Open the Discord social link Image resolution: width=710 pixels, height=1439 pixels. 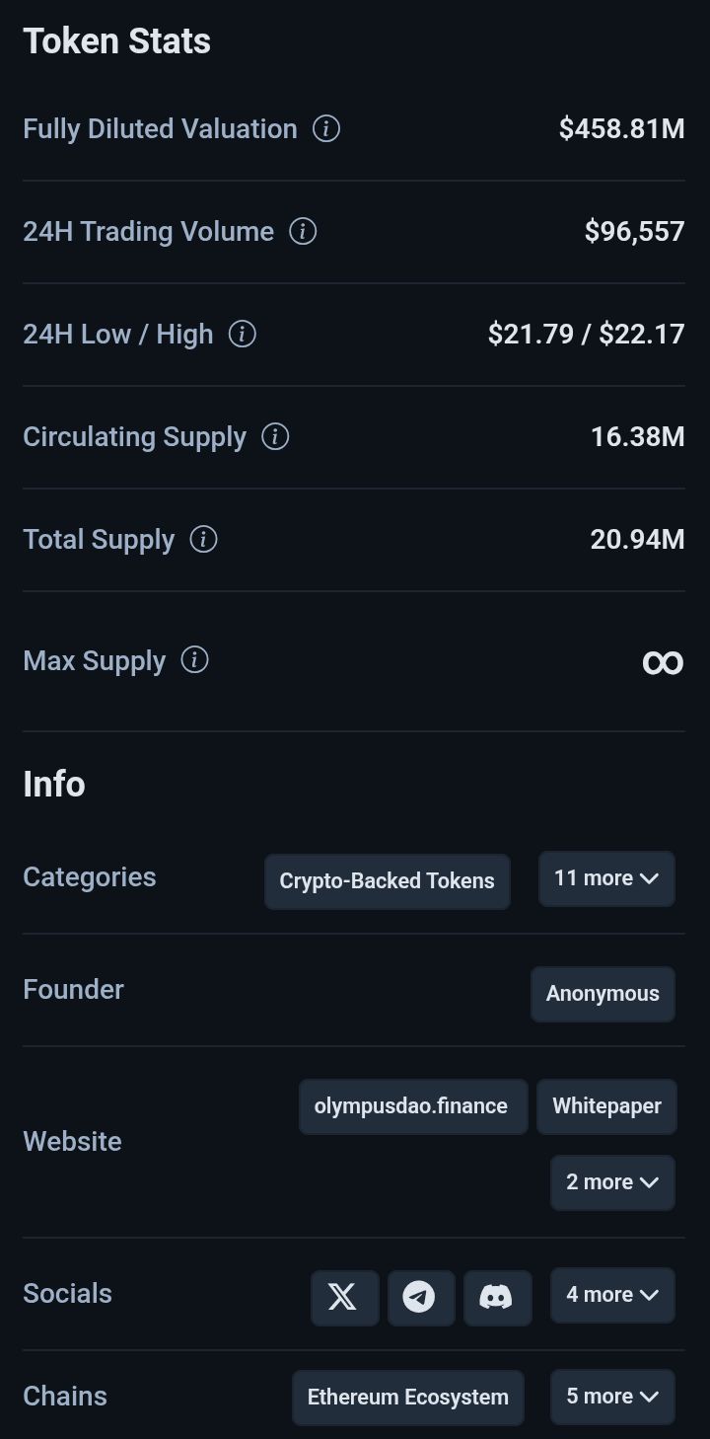(496, 1296)
